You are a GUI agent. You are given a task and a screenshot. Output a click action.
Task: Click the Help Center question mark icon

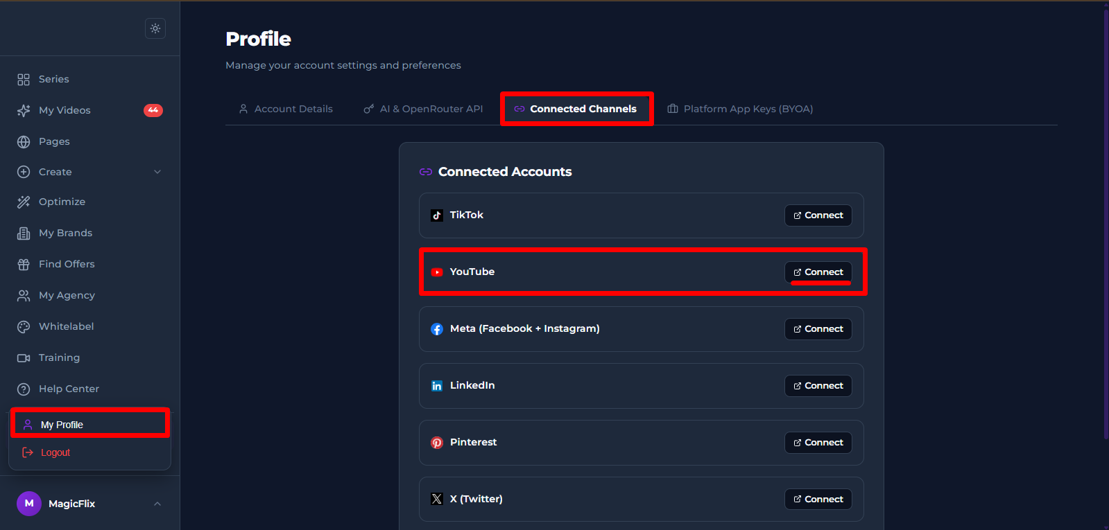24,389
